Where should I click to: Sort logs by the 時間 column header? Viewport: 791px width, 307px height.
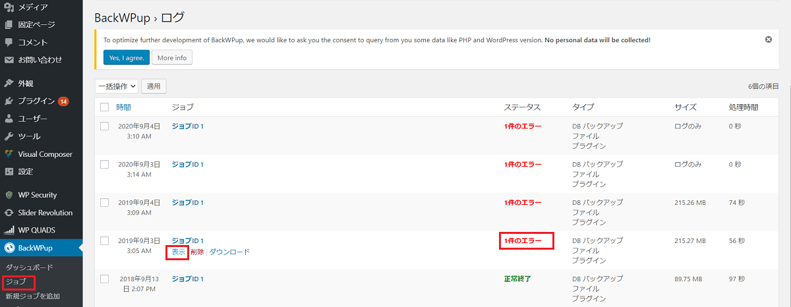coord(123,107)
